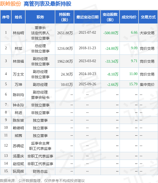Click the holding value 1962.00万

click(x=65, y=61)
